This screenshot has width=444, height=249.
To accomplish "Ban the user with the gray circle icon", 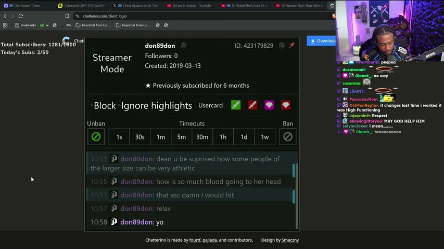I will [x=288, y=136].
